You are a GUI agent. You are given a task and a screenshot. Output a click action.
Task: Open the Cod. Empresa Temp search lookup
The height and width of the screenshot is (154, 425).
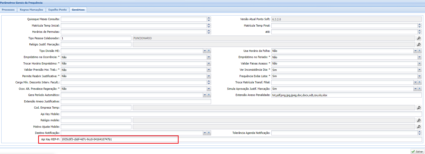(x=419, y=108)
